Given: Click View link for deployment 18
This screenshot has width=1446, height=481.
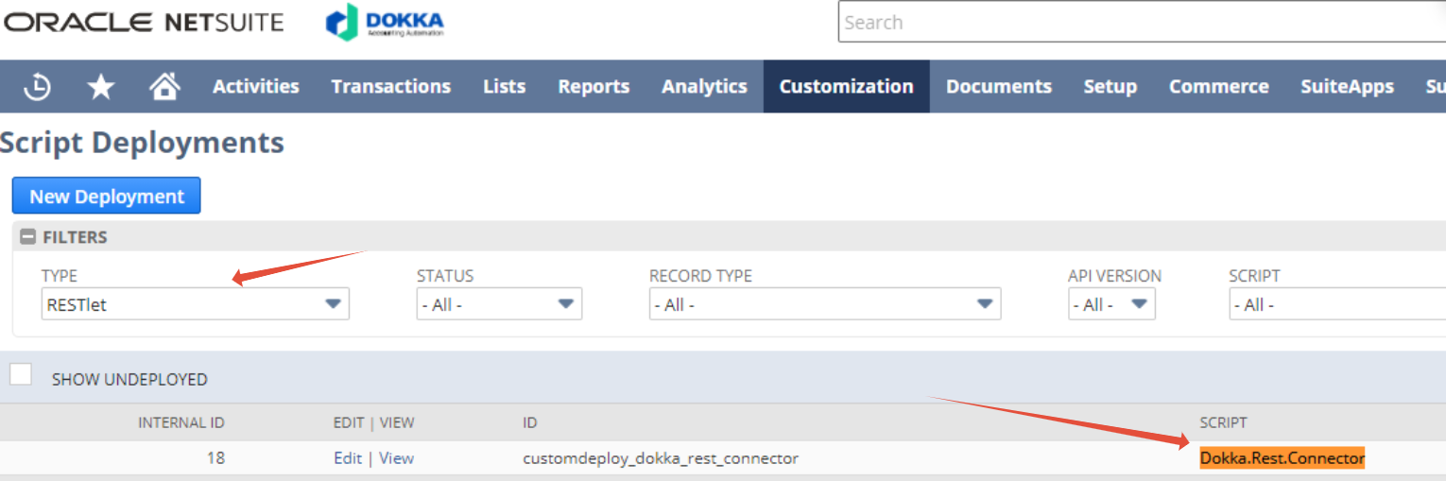Looking at the screenshot, I should pos(397,458).
